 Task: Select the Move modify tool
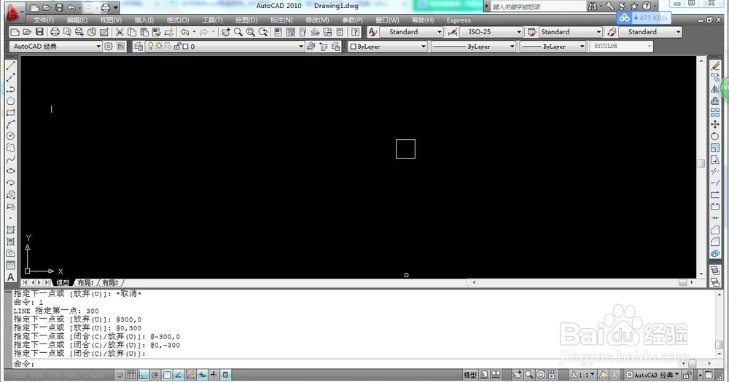point(715,124)
